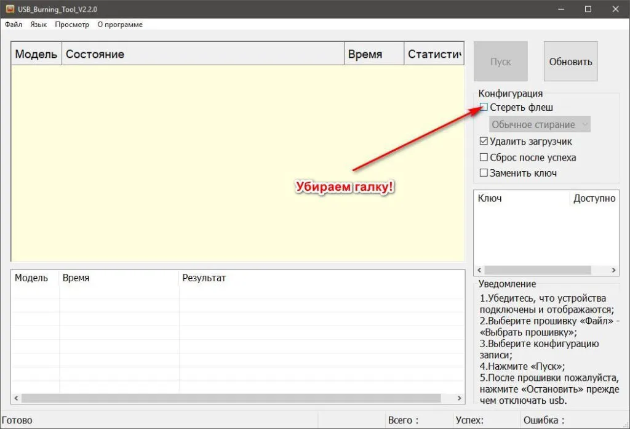The image size is (630, 429).
Task: Click the Обновить button
Action: 570,62
